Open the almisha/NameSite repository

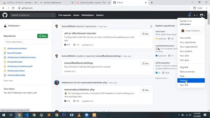[16, 75]
